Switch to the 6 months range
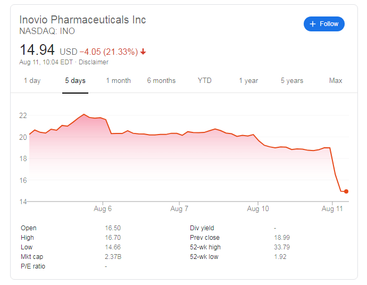Image resolution: width=367 pixels, height=285 pixels. (x=161, y=80)
